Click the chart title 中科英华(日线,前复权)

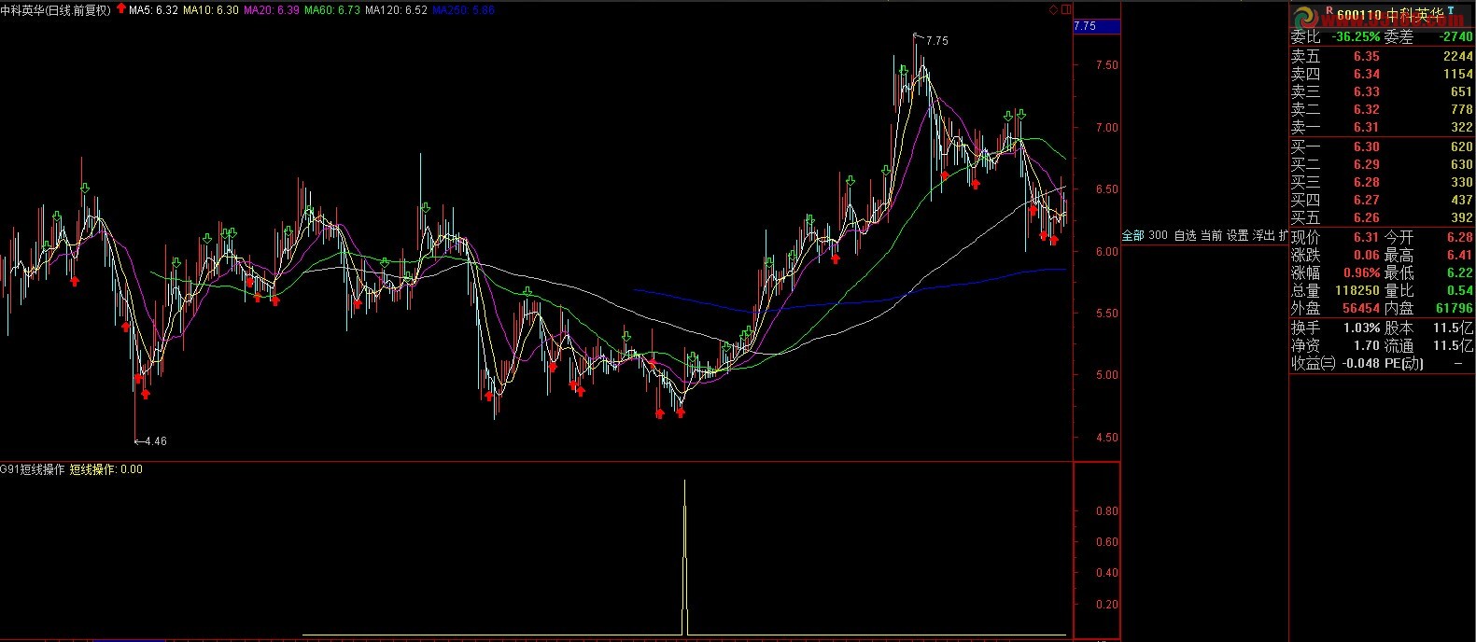56,10
